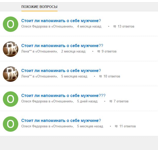The image size is (158, 150).
Task: Click the comment icon next to '10 ответов'
Action: point(101,76)
